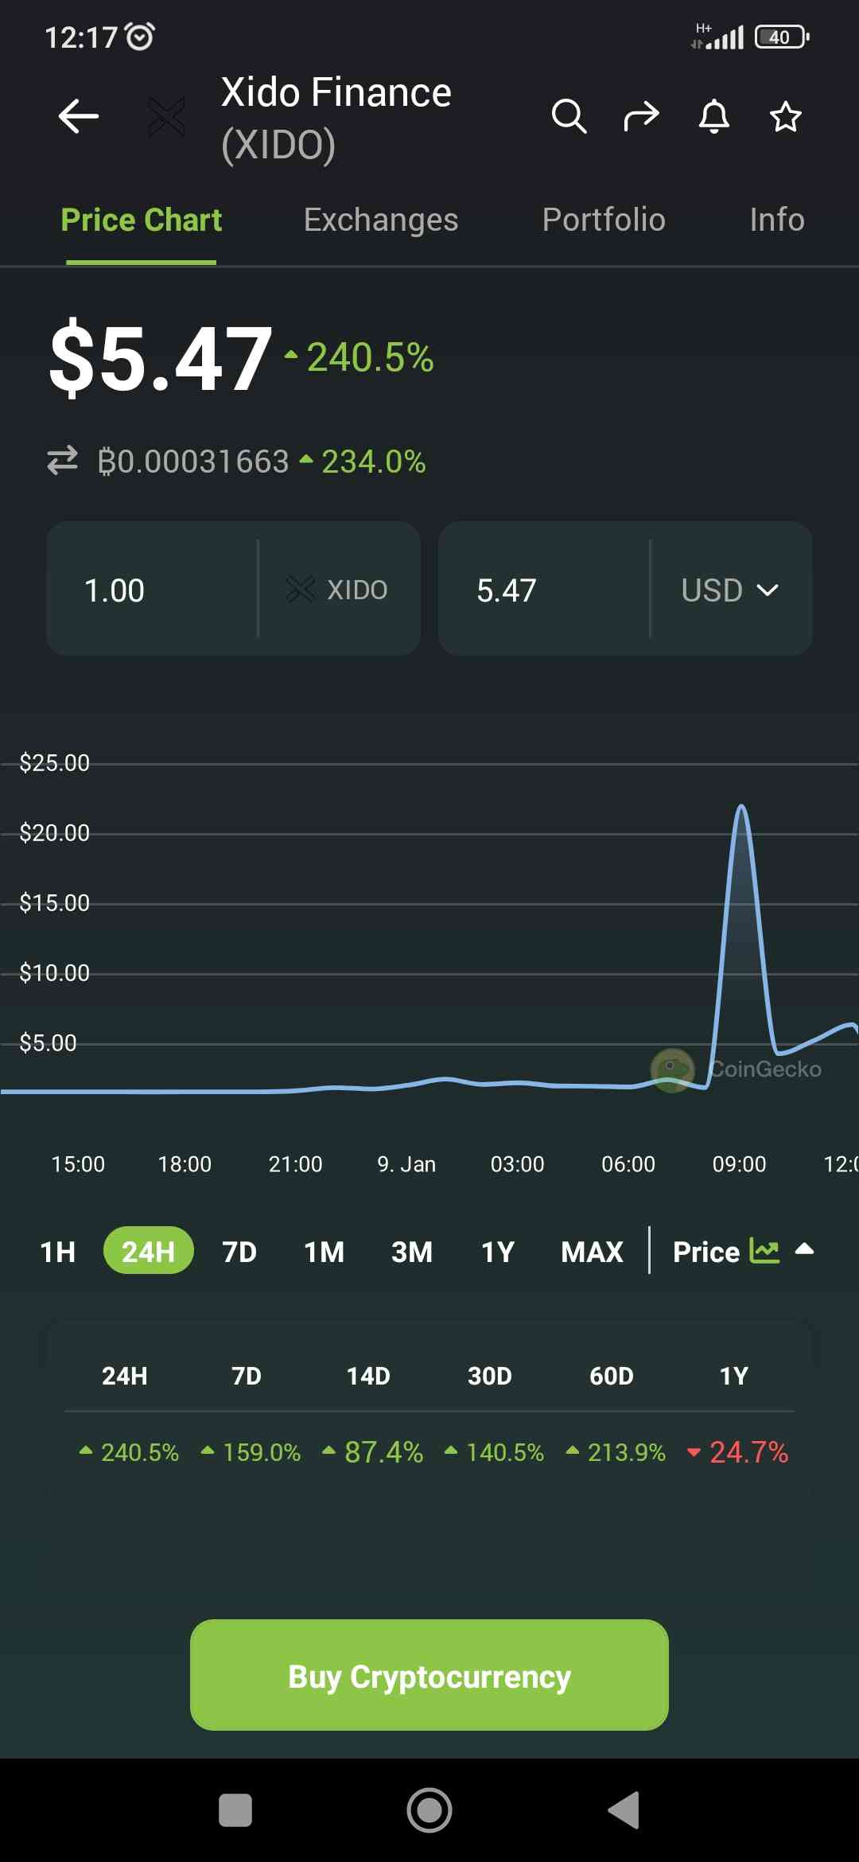Collapse the price change stats arrow
The width and height of the screenshot is (859, 1862).
click(804, 1249)
